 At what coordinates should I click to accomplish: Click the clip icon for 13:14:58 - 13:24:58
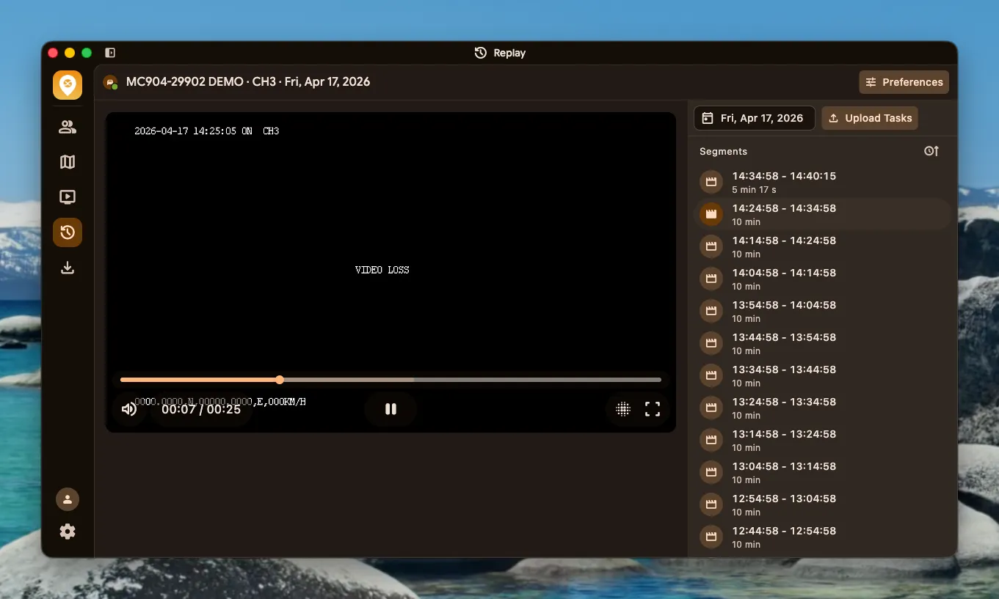point(711,440)
